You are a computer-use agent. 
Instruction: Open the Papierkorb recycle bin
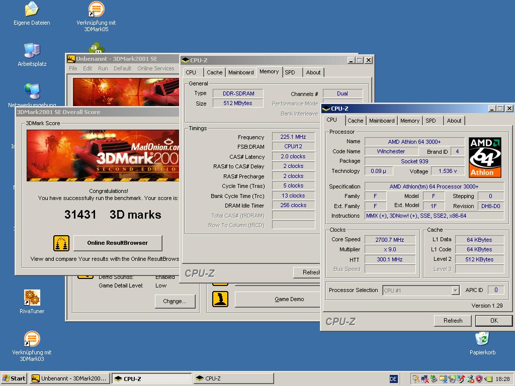click(482, 339)
